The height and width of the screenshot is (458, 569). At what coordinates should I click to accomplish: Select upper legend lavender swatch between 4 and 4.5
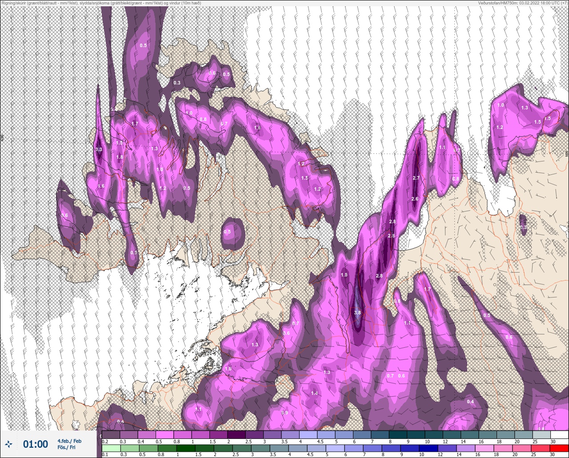click(x=309, y=434)
